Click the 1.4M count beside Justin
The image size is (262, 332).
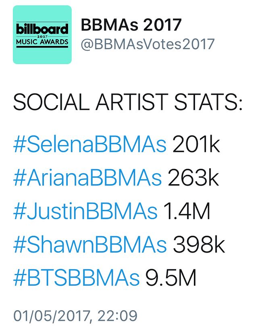[187, 212]
